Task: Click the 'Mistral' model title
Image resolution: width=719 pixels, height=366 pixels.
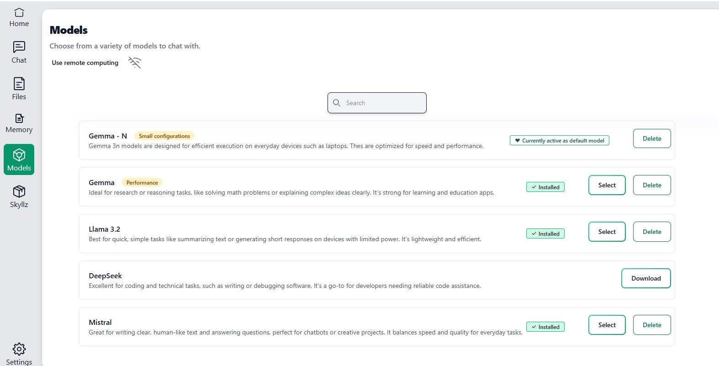Action: [100, 323]
